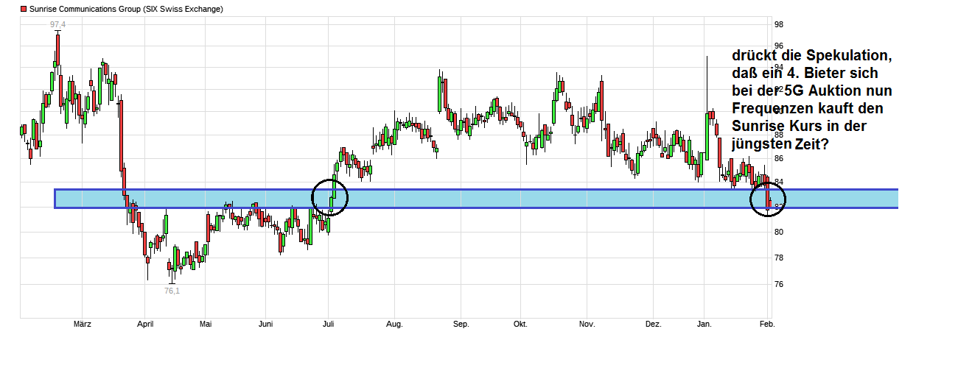Select the 'Jan.' month label

click(704, 324)
